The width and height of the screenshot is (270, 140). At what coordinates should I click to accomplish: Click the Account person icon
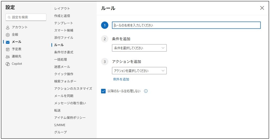(8, 27)
